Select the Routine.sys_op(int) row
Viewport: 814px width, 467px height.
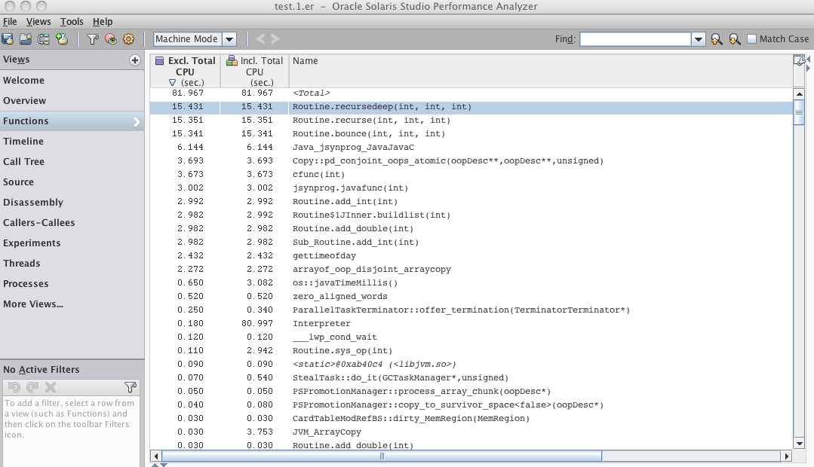pyautogui.click(x=472, y=350)
